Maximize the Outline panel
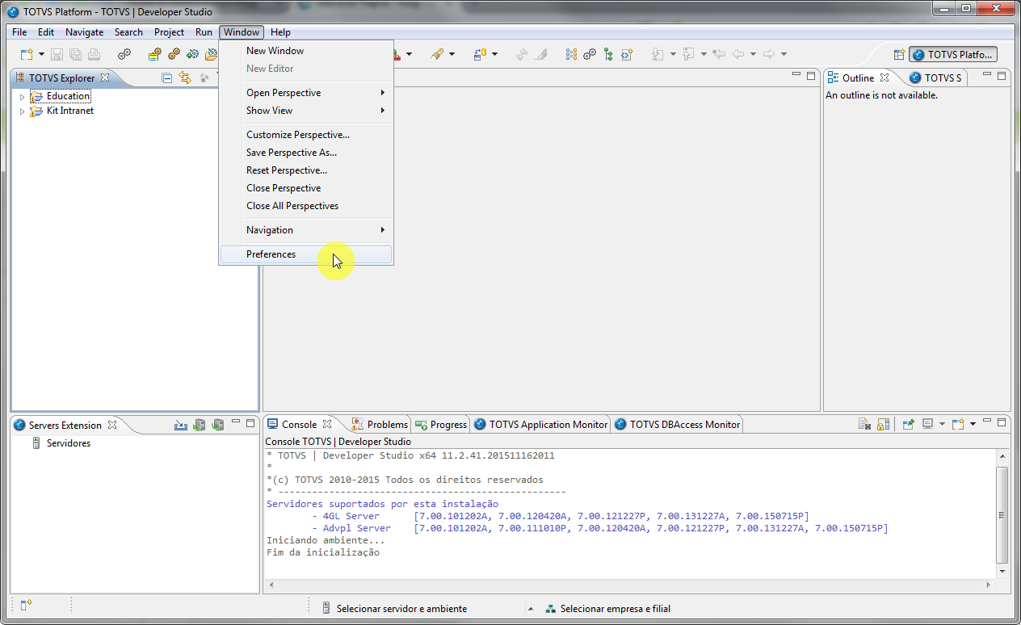The height and width of the screenshot is (625, 1021). (x=1002, y=76)
